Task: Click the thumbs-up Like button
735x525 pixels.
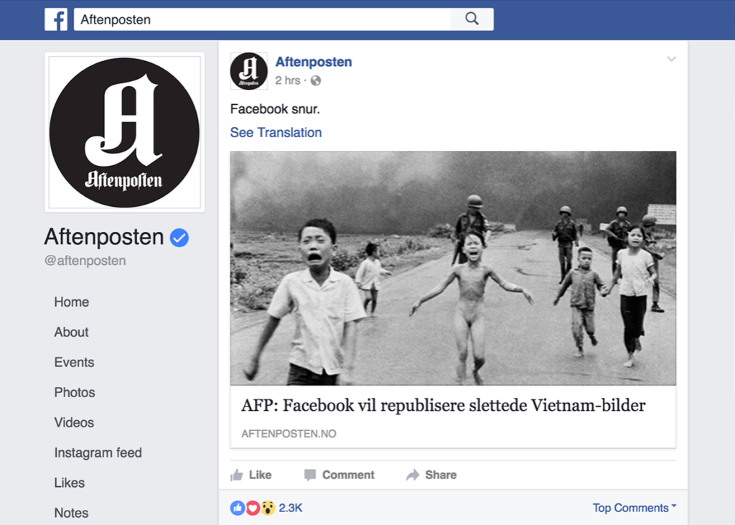Action: (251, 475)
